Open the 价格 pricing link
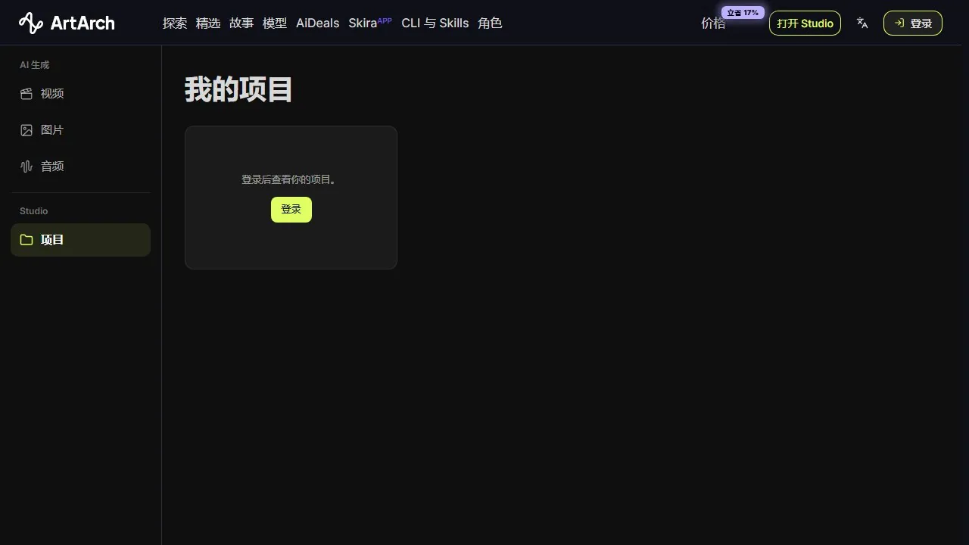The height and width of the screenshot is (545, 969). point(713,23)
